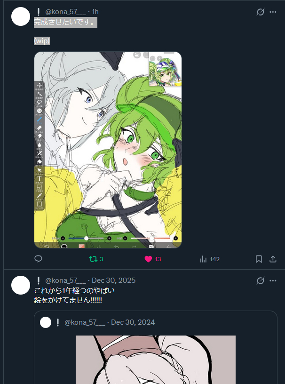Open the @kona_57__ handle on first post
Screen dimensions: 285x384
tap(65, 12)
